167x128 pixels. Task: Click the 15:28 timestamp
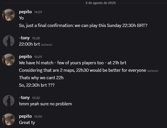click(x=36, y=38)
